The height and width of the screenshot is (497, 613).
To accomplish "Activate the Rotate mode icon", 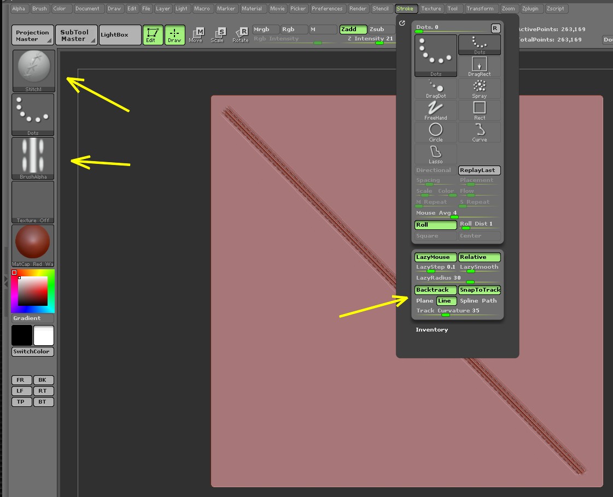I will pos(240,35).
